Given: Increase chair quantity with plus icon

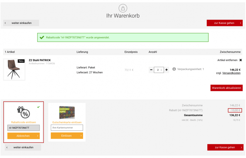Looking at the screenshot, I should [x=166, y=70].
